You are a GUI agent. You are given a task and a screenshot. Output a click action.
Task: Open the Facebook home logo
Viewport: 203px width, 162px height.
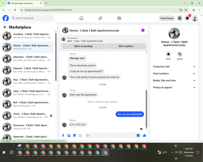click(x=6, y=18)
